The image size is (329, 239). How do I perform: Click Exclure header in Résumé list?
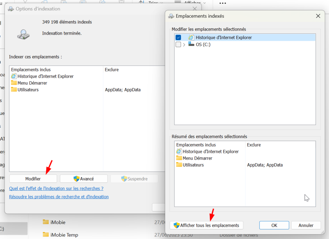(254, 145)
